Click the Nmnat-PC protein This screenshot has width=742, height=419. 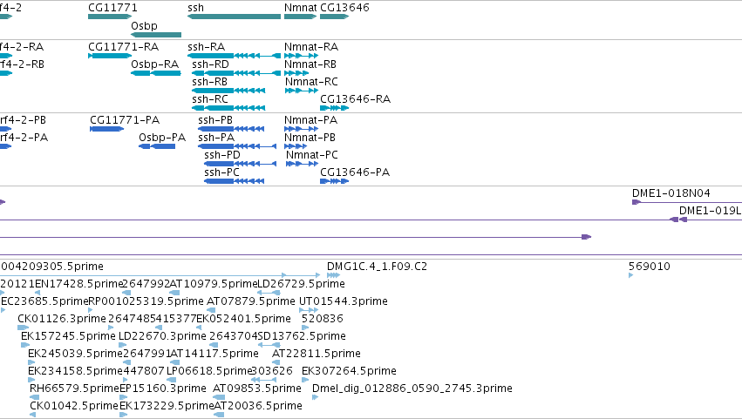[302, 164]
